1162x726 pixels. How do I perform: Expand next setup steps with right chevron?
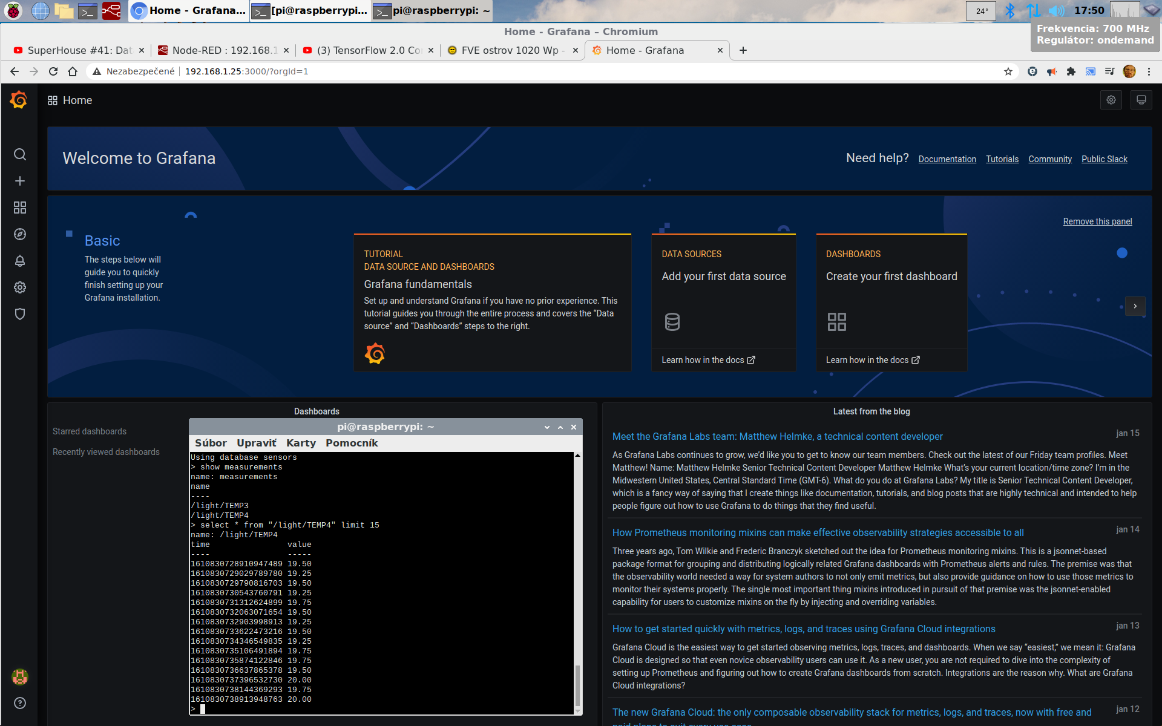(x=1135, y=306)
